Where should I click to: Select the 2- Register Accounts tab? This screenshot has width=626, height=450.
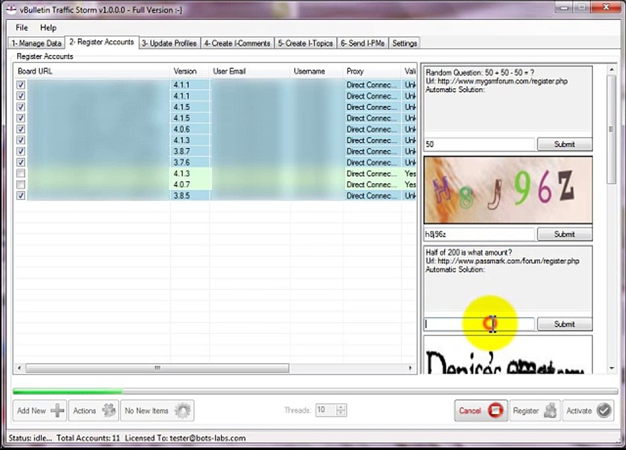coord(101,42)
